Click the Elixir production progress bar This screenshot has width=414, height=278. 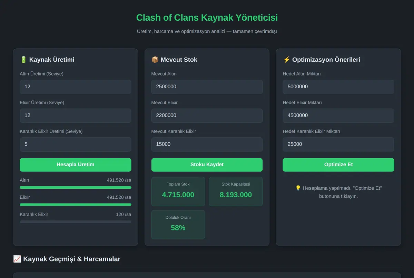point(76,205)
